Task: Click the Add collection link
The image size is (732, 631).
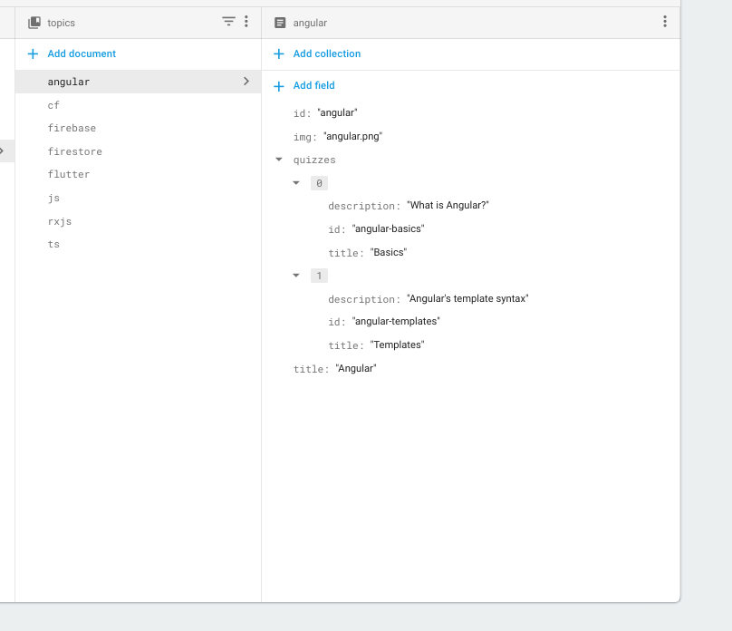Action: click(x=324, y=53)
